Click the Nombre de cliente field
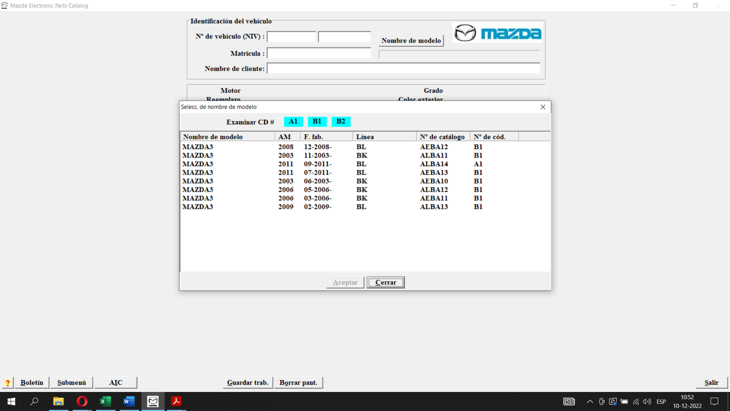 point(403,68)
